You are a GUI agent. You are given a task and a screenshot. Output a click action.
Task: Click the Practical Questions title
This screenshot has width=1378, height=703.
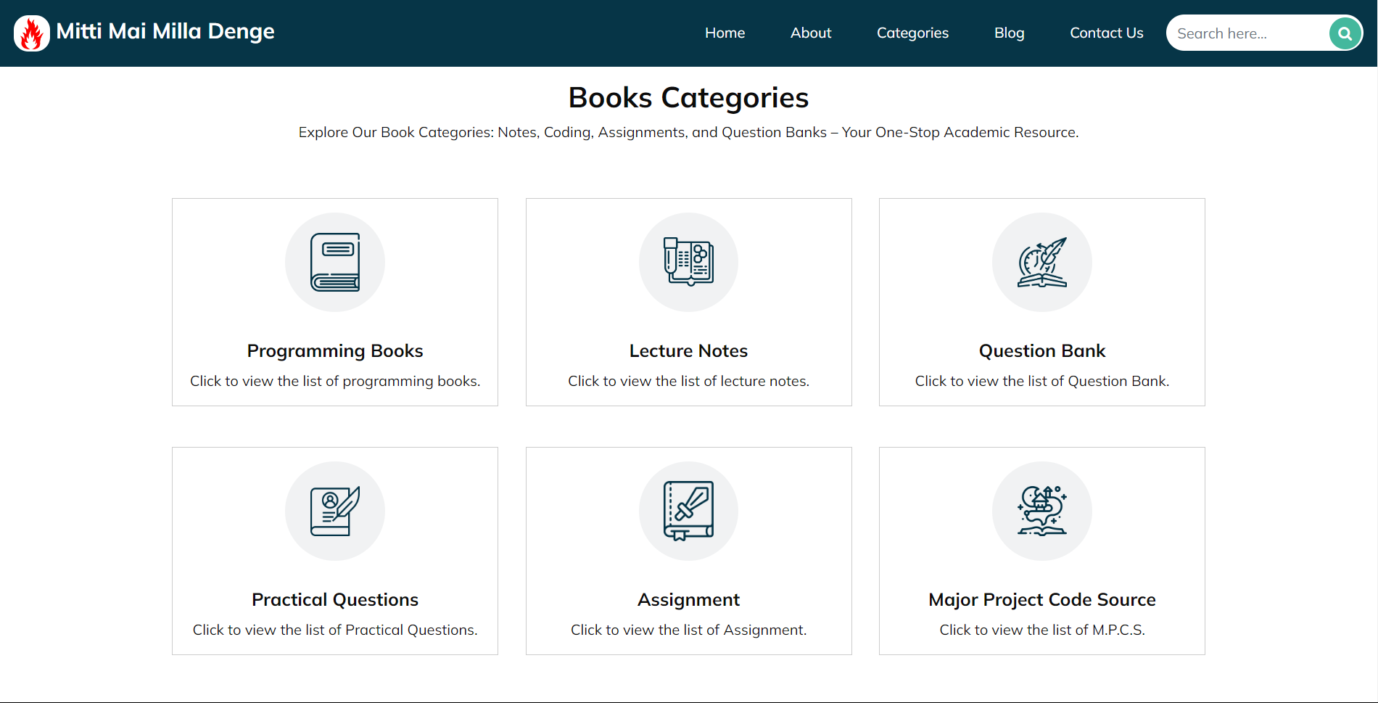coord(334,599)
